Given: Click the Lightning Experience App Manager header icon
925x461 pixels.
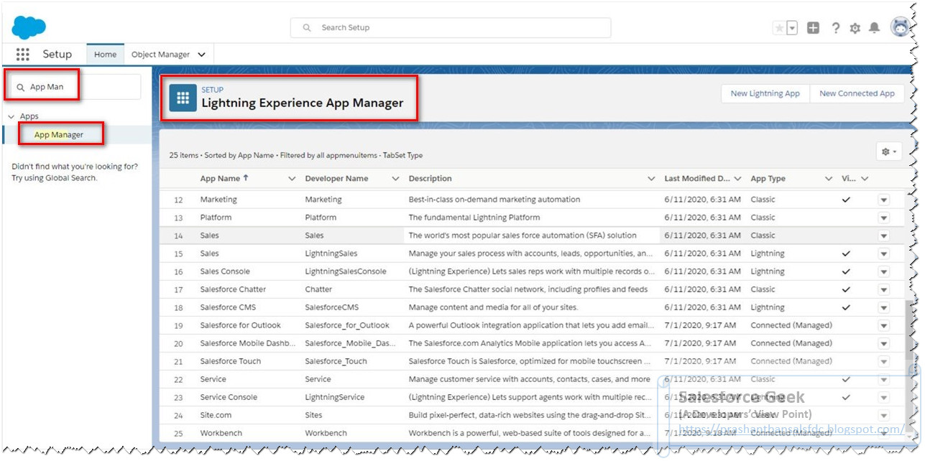Looking at the screenshot, I should point(183,98).
